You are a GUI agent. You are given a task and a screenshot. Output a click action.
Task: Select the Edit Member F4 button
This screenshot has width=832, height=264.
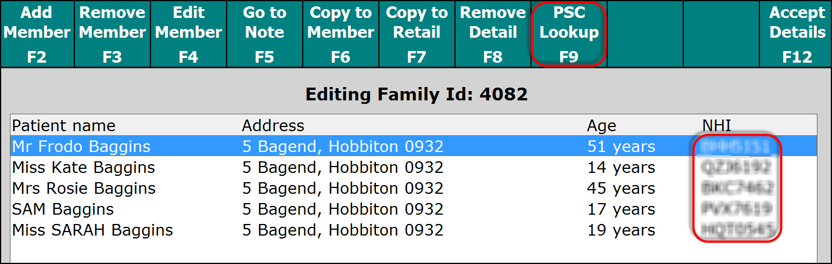coord(188,34)
